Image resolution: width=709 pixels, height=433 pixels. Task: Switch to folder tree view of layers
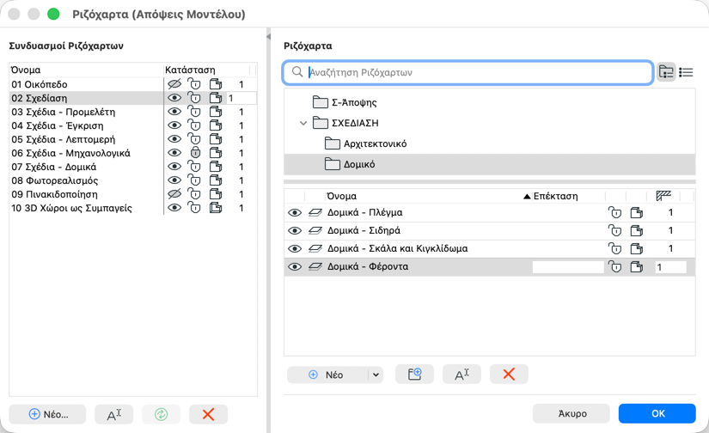(666, 72)
